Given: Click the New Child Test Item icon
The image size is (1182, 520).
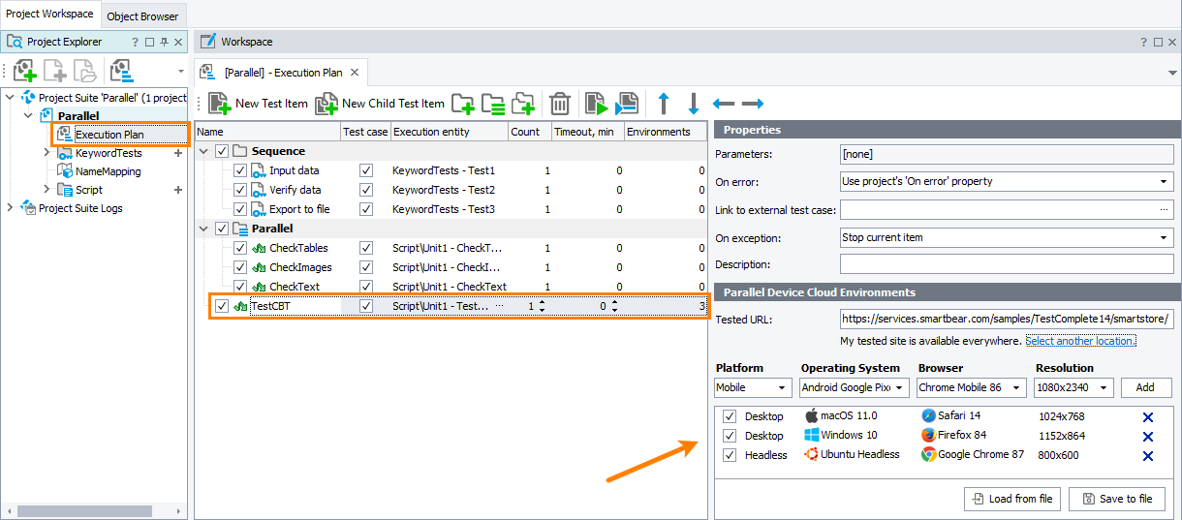Looking at the screenshot, I should pyautogui.click(x=326, y=104).
